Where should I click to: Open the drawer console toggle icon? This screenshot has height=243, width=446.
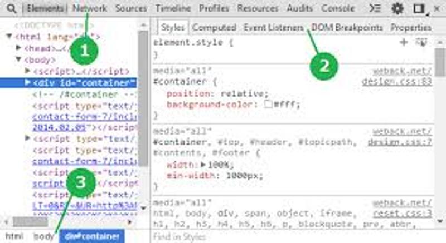click(x=375, y=8)
